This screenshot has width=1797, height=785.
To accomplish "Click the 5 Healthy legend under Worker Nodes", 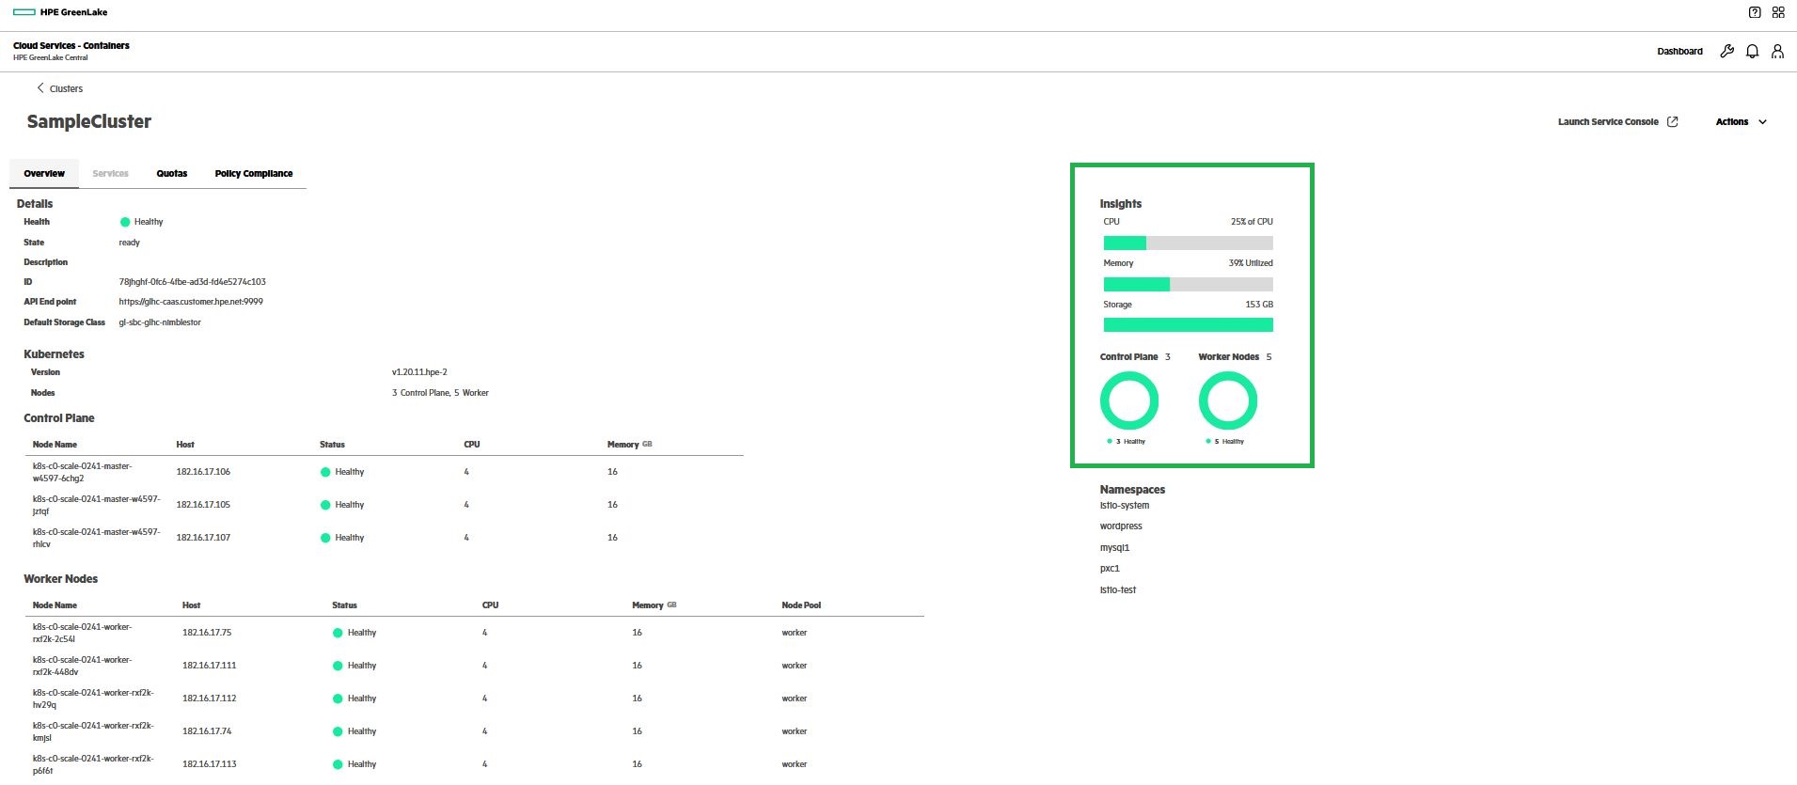I will 1224,442.
